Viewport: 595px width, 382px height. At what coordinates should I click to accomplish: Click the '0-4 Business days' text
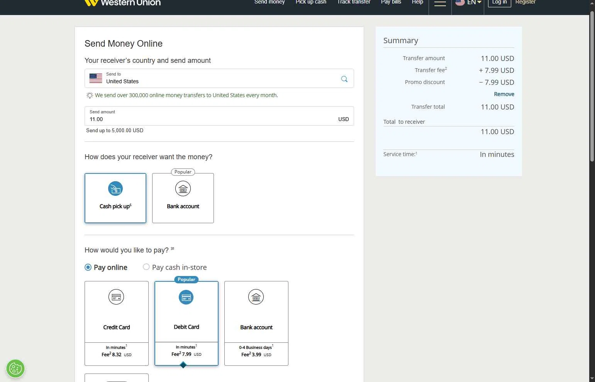point(256,347)
